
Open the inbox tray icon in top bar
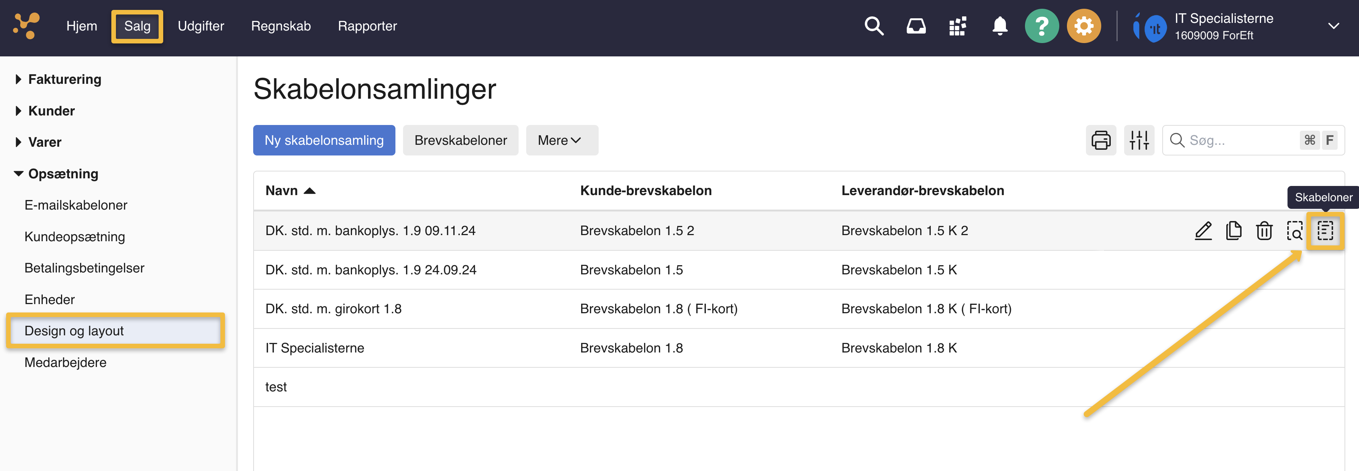tap(916, 25)
